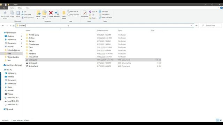Open Local Disk (E:)
The image size is (223, 125).
coord(13,105)
